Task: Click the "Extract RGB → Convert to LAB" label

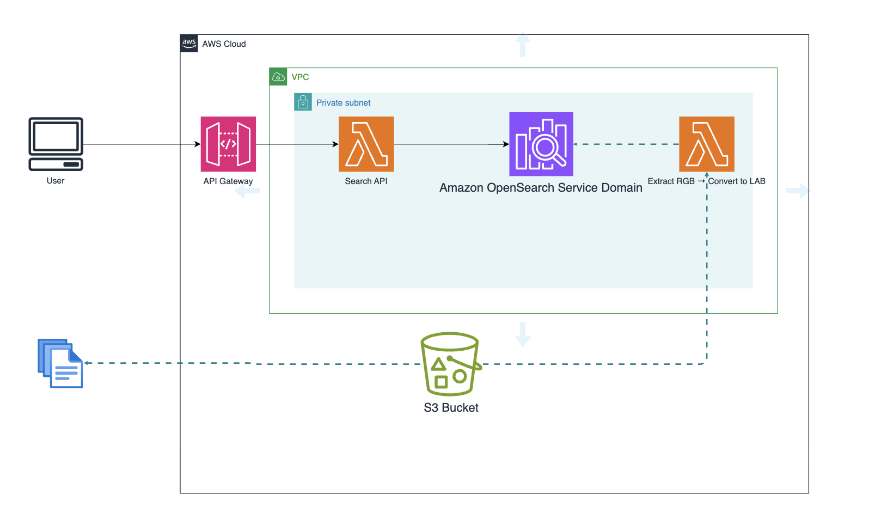Action: pyautogui.click(x=706, y=181)
